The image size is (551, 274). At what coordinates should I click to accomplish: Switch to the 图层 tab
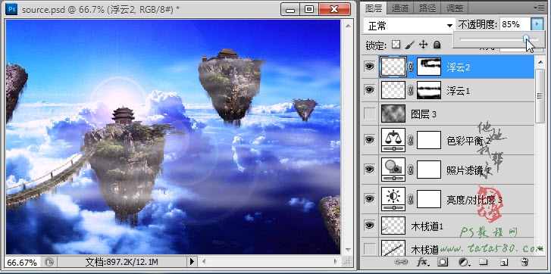tap(374, 8)
